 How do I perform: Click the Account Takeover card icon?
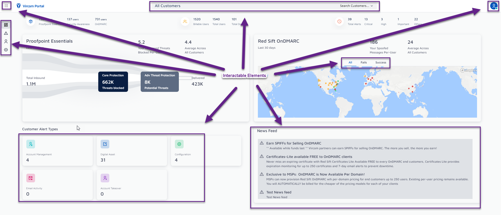coord(105,178)
